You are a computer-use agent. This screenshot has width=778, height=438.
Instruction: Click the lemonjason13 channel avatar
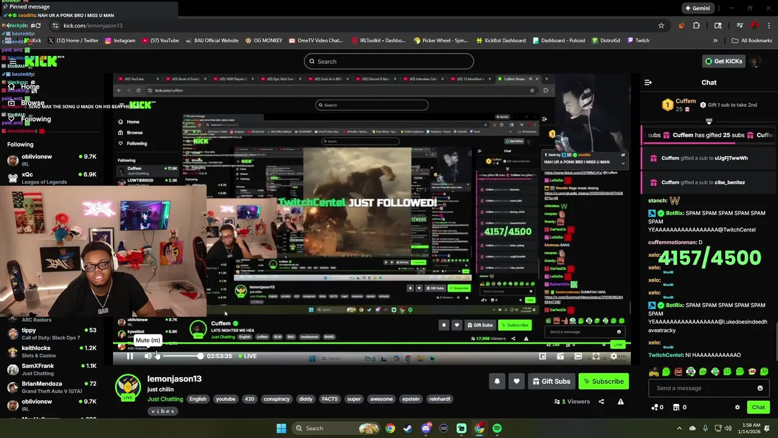point(128,388)
